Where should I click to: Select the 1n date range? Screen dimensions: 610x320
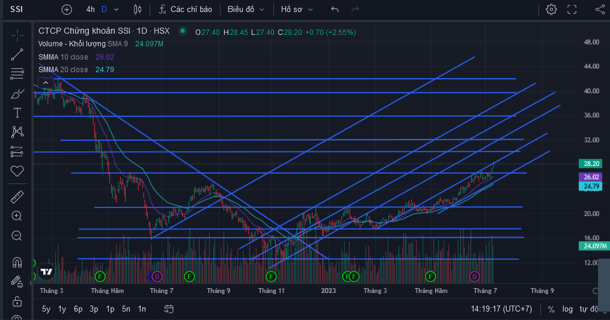142,309
